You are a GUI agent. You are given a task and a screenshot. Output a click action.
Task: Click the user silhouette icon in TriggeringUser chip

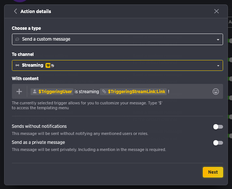[35, 92]
